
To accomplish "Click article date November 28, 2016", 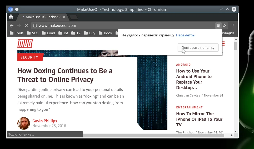I will 49,126.
